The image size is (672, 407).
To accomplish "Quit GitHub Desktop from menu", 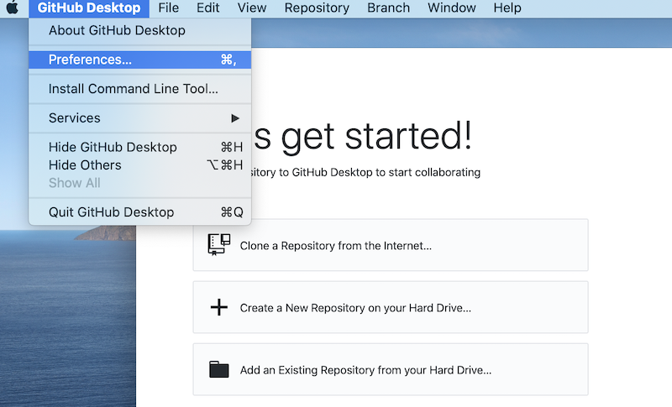I will (111, 212).
